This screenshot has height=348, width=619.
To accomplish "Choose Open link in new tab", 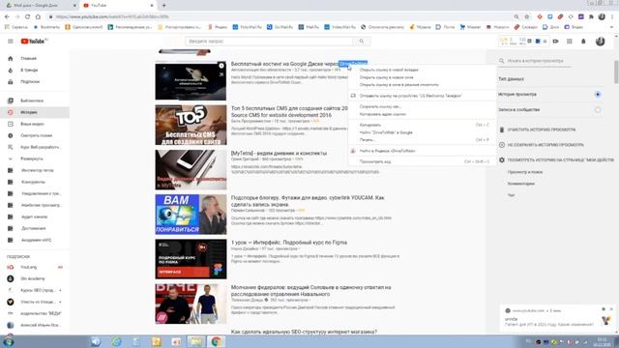I will click(422, 70).
